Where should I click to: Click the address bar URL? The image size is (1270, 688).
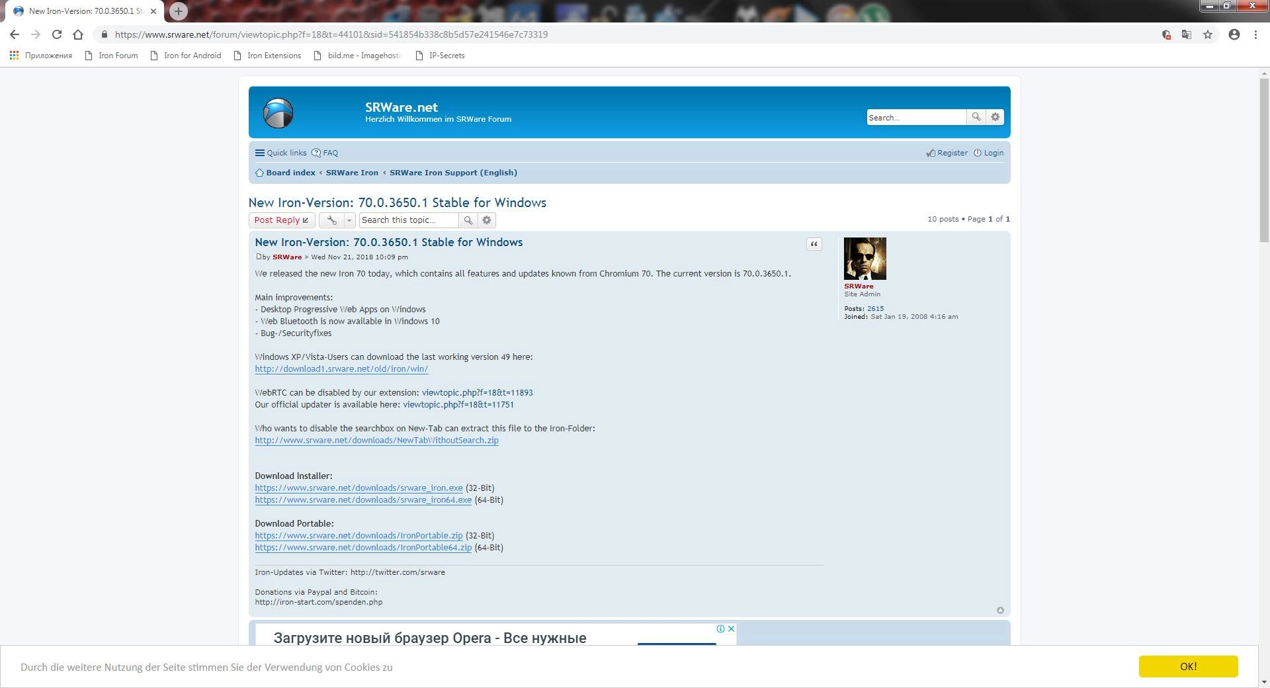(x=331, y=34)
